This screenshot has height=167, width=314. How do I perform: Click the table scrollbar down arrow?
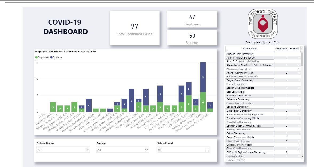pyautogui.click(x=302, y=156)
